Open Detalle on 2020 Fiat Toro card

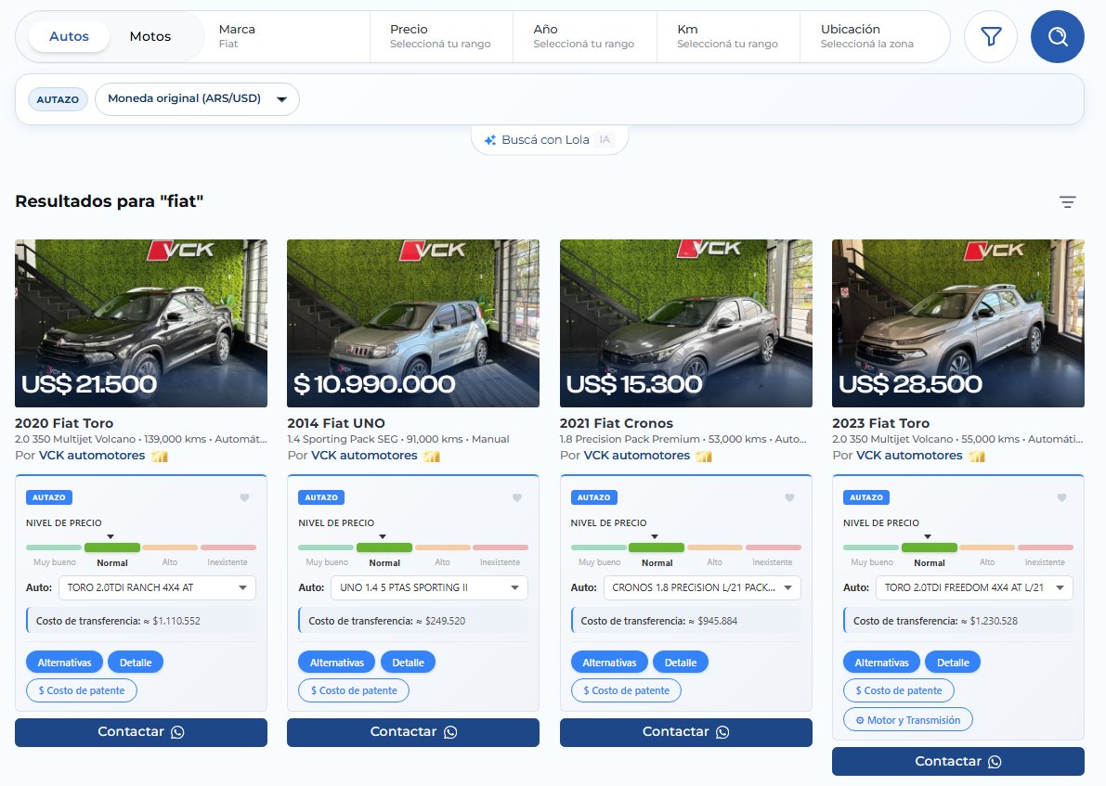136,663
